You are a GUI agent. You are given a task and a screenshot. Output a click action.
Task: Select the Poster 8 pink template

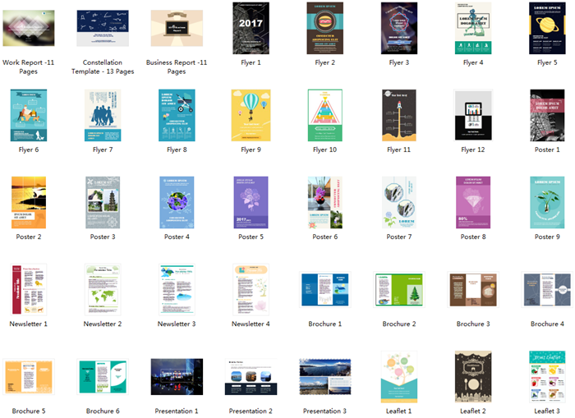473,202
